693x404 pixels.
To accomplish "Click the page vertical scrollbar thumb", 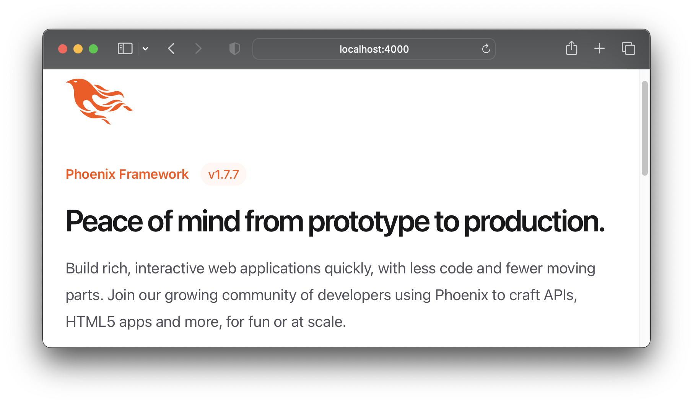I will [645, 128].
